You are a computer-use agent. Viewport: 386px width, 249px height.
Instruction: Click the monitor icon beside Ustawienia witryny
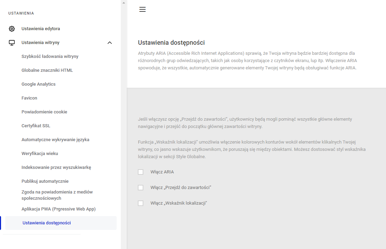pos(11,43)
